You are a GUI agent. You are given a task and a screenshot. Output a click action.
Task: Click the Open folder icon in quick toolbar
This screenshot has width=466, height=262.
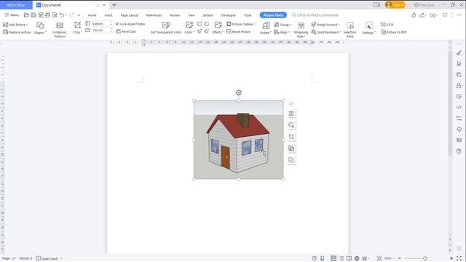(26, 15)
